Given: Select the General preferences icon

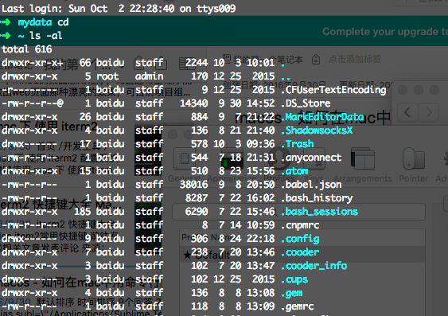Looking at the screenshot, I should [185, 158].
